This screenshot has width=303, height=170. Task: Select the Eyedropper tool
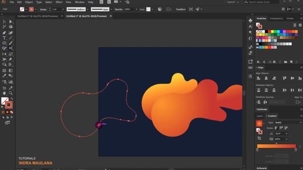point(4,76)
